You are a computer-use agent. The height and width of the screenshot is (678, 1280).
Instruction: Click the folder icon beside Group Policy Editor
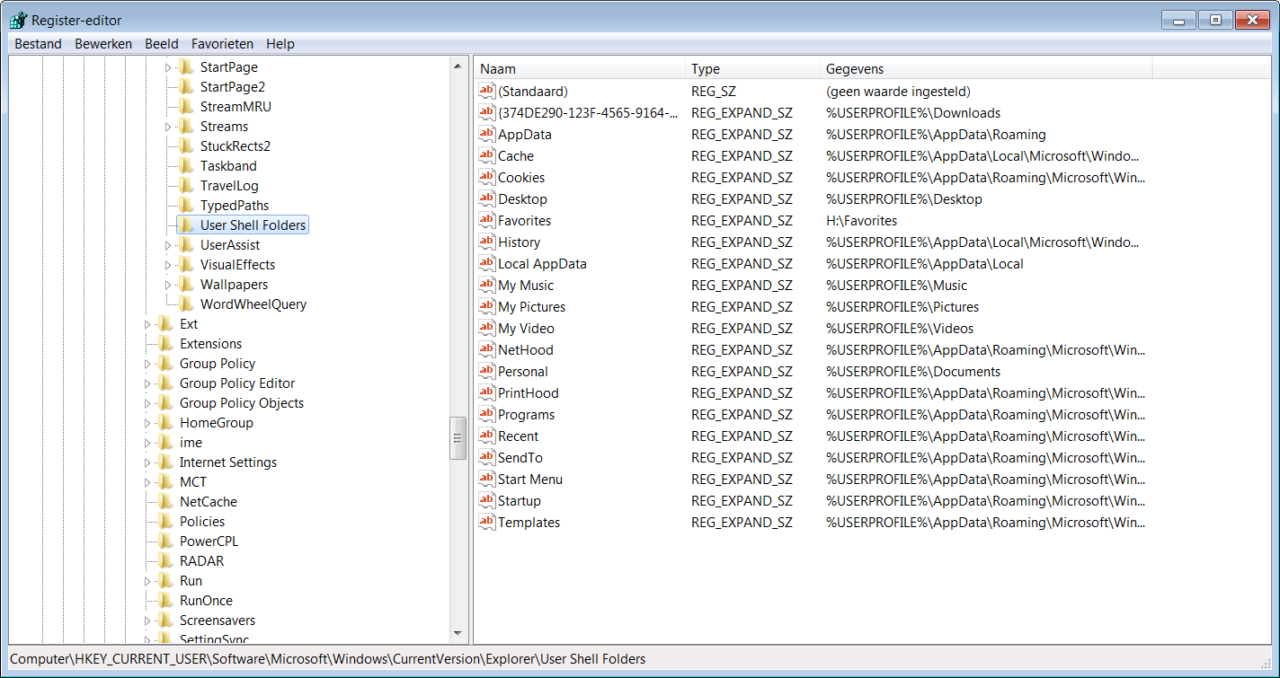(x=165, y=383)
